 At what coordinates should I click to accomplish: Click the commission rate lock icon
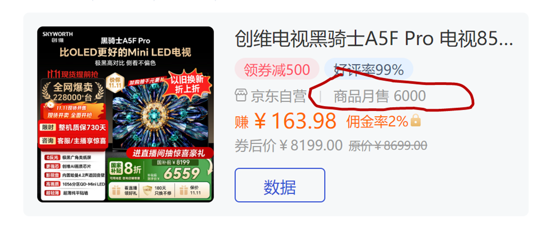point(415,121)
